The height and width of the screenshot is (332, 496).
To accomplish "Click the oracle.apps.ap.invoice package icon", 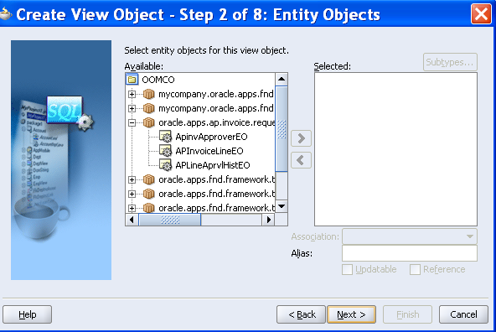I will [148, 122].
